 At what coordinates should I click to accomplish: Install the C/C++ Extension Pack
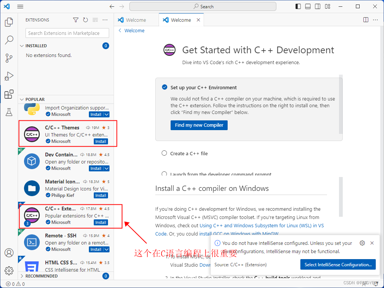click(100, 222)
